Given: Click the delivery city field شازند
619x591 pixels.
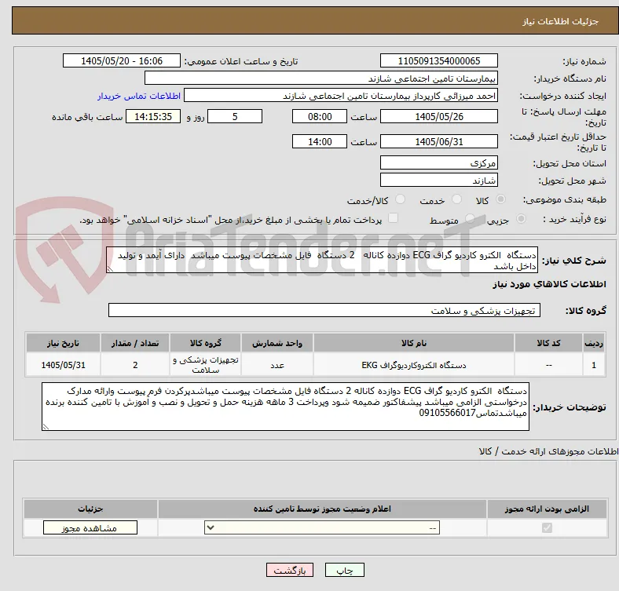Looking at the screenshot, I should click(438, 180).
